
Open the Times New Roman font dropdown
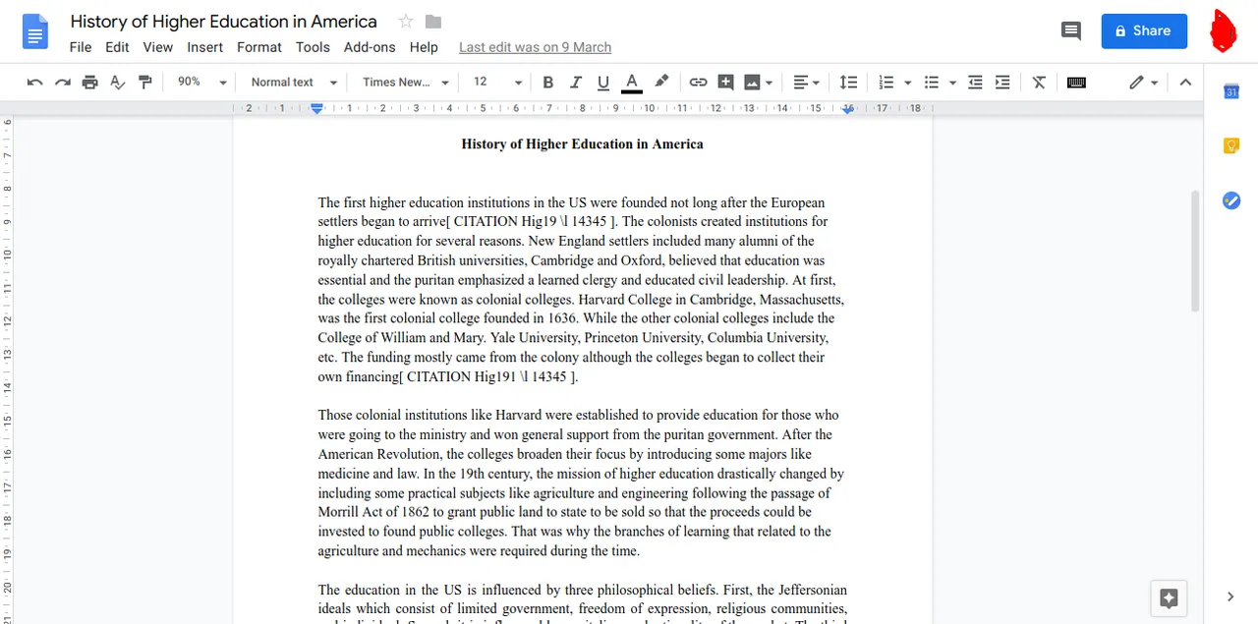[x=405, y=83]
